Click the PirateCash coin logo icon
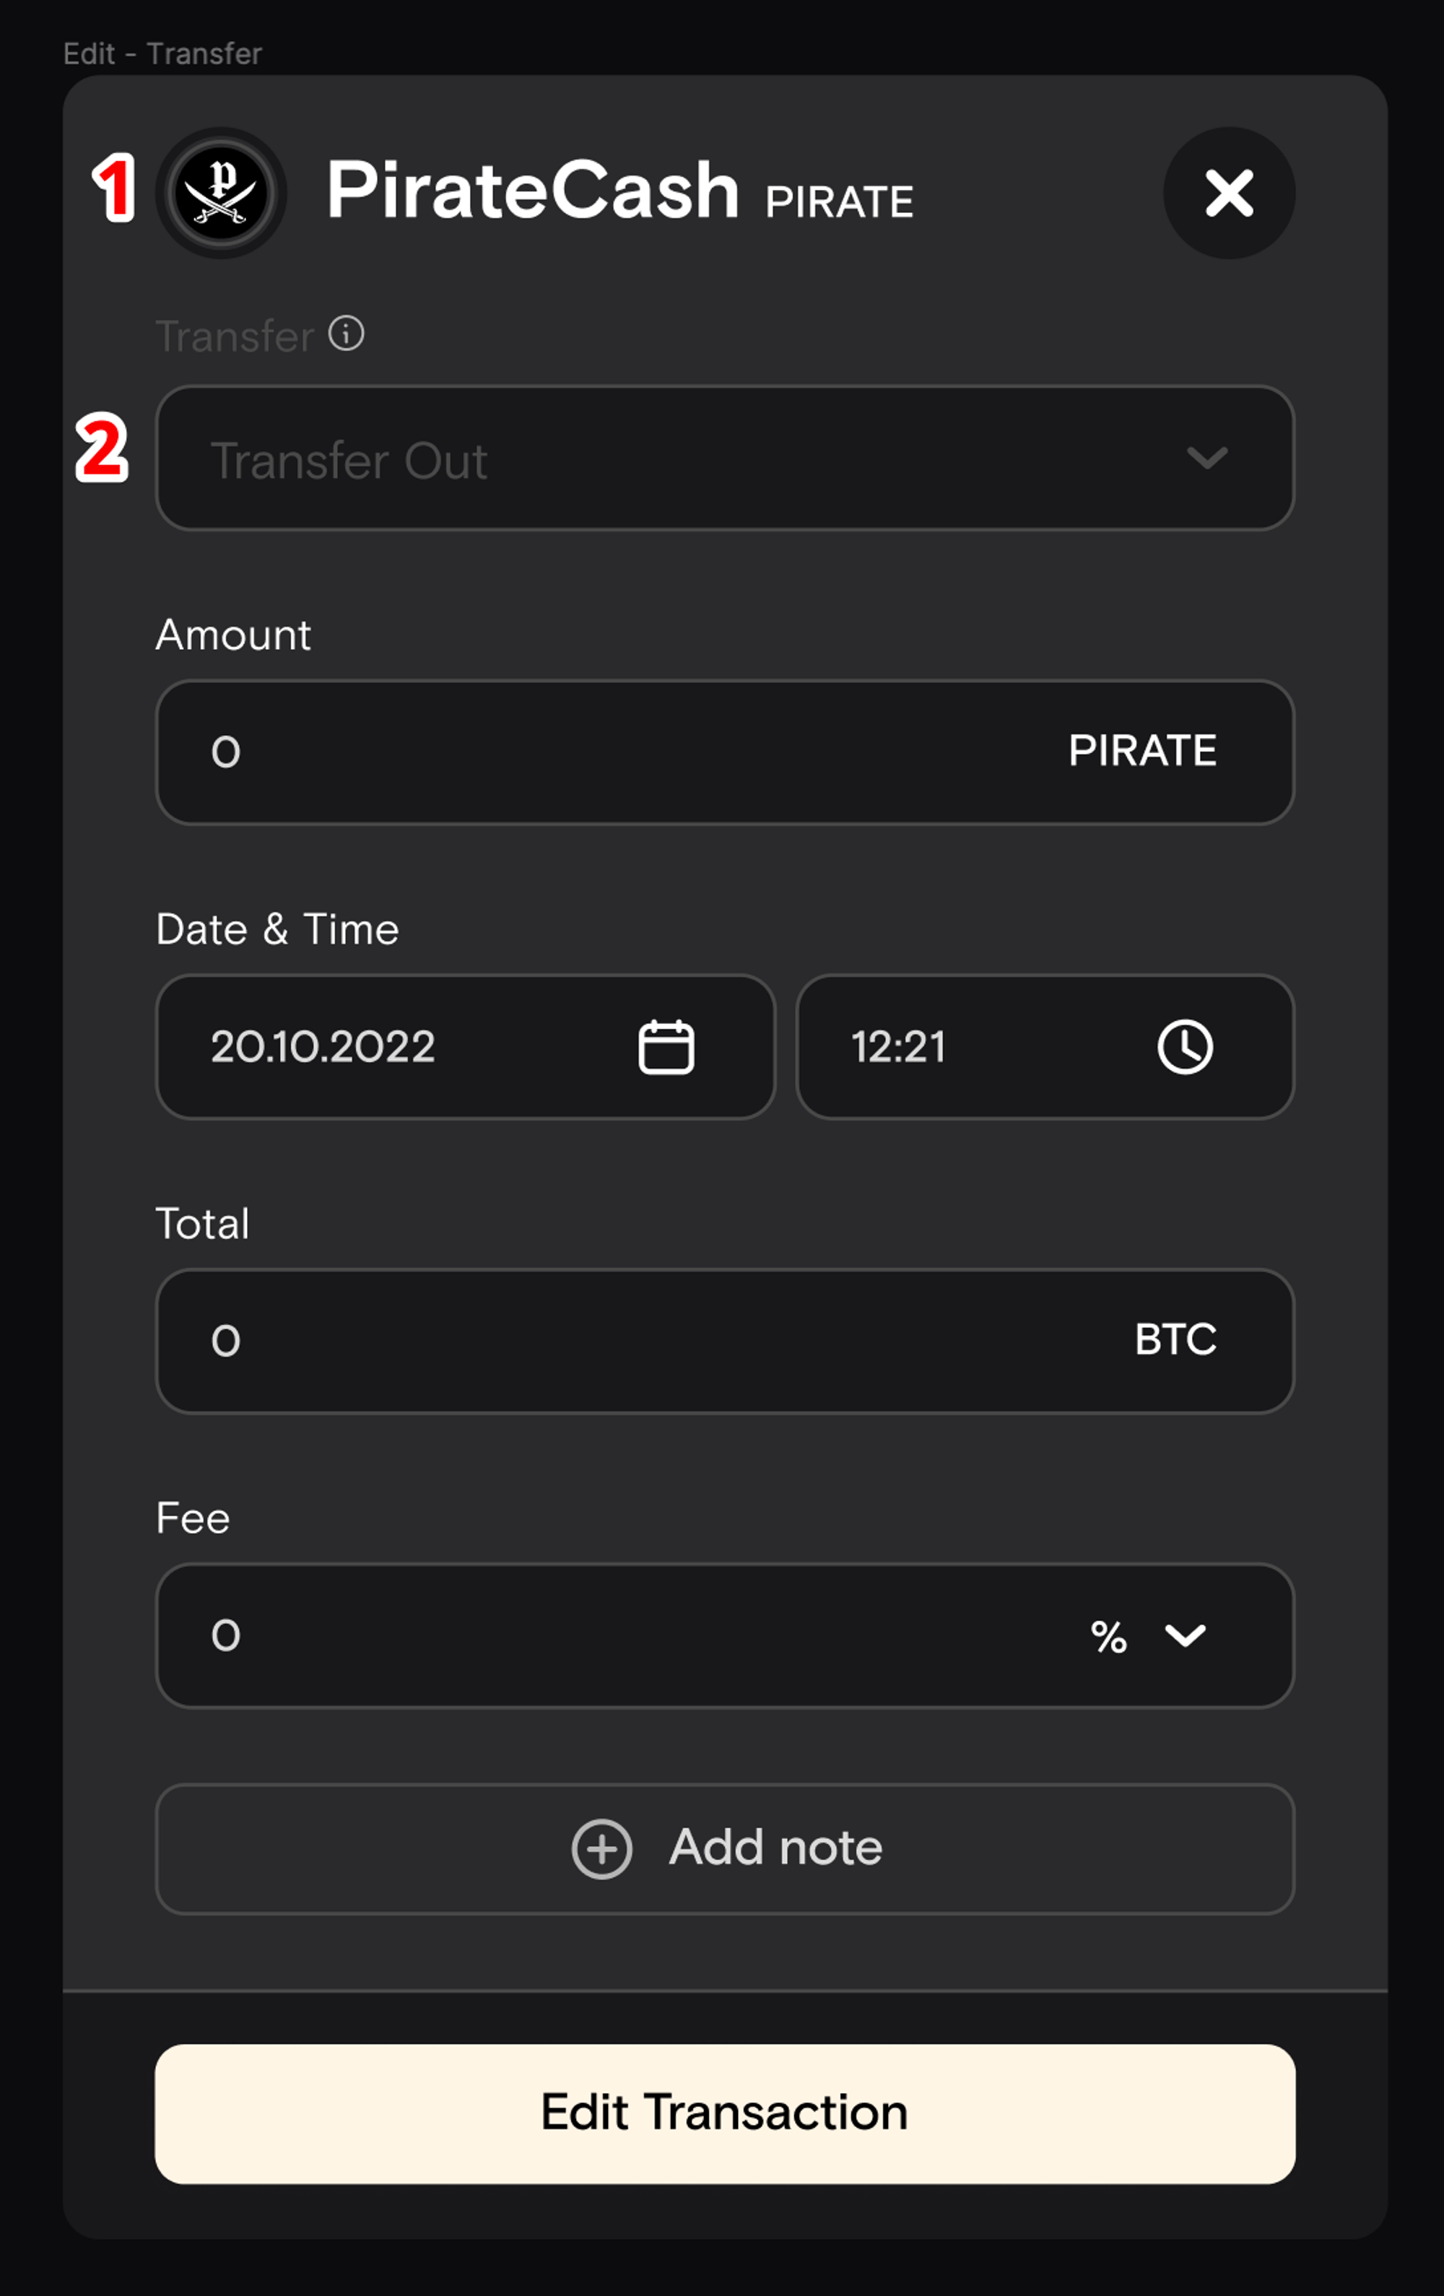 coord(220,193)
